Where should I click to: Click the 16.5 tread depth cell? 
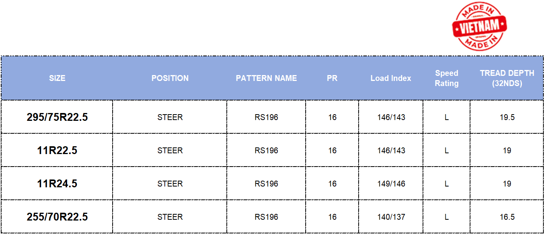coord(507,217)
